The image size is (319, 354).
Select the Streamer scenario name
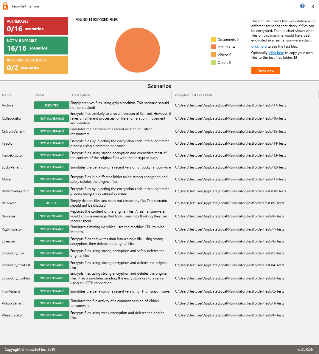(9, 241)
